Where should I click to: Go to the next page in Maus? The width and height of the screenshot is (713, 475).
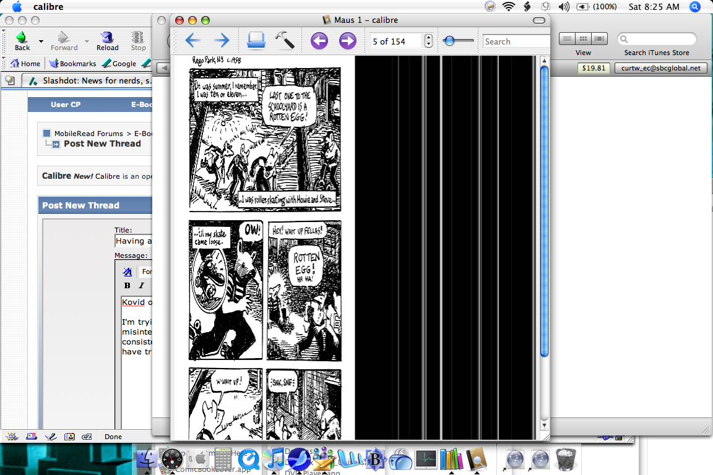coord(347,41)
